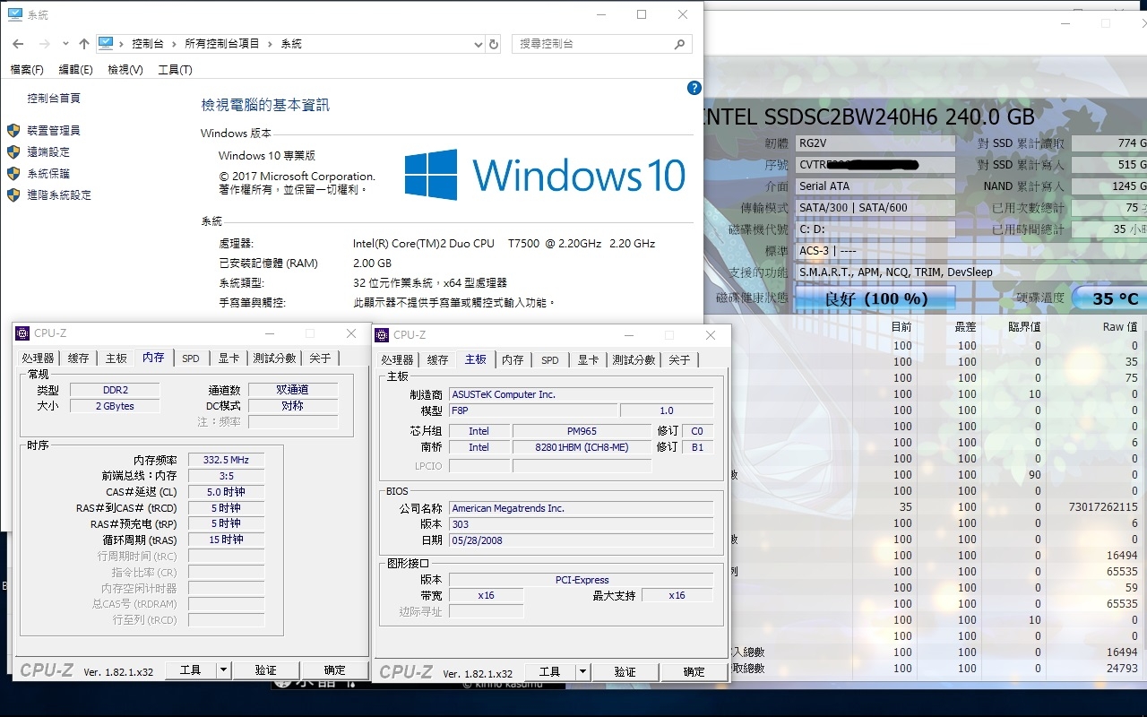Go forward in Control Panel navigation

click(43, 43)
